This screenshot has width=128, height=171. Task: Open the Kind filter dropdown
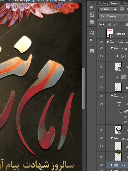point(108,9)
